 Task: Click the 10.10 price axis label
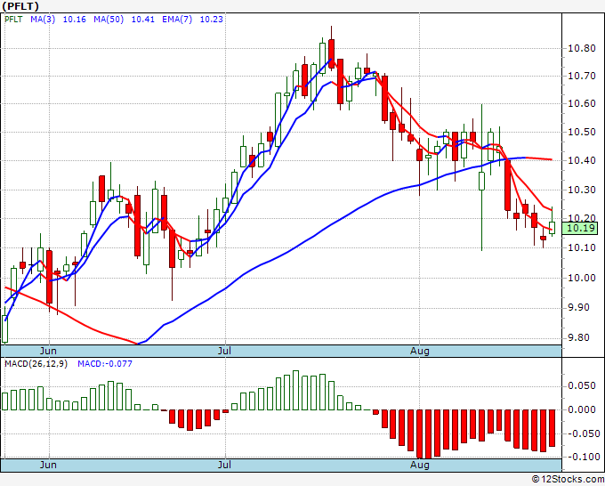click(x=582, y=247)
